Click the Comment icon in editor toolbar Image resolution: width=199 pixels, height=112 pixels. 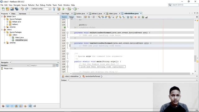(143, 17)
